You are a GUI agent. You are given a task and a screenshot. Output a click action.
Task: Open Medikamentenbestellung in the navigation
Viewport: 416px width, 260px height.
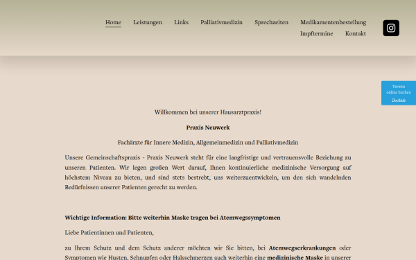pos(333,22)
